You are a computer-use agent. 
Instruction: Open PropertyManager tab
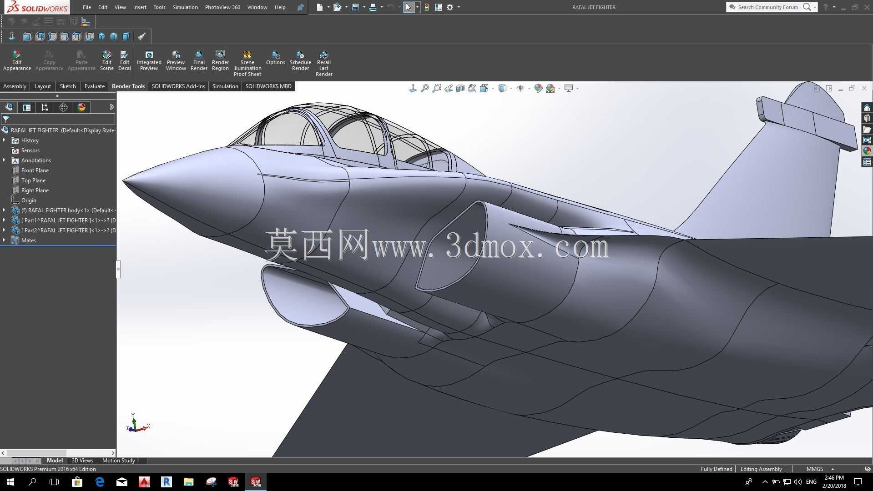(27, 107)
